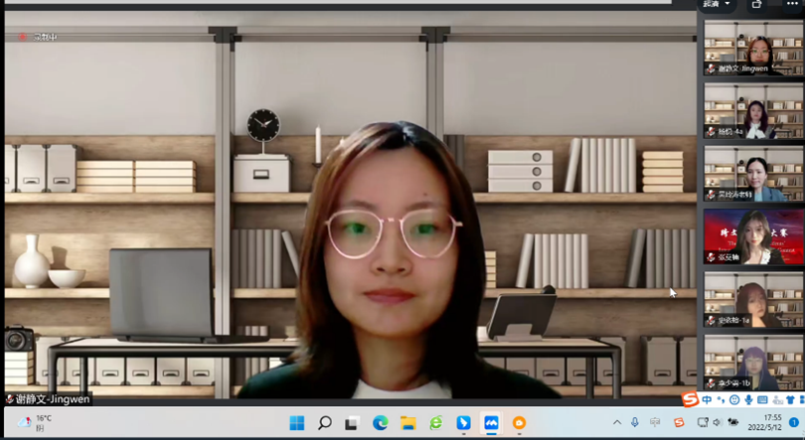Image resolution: width=805 pixels, height=440 pixels.
Task: Click the tray input method indicator next to microphone
Action: pos(655,422)
